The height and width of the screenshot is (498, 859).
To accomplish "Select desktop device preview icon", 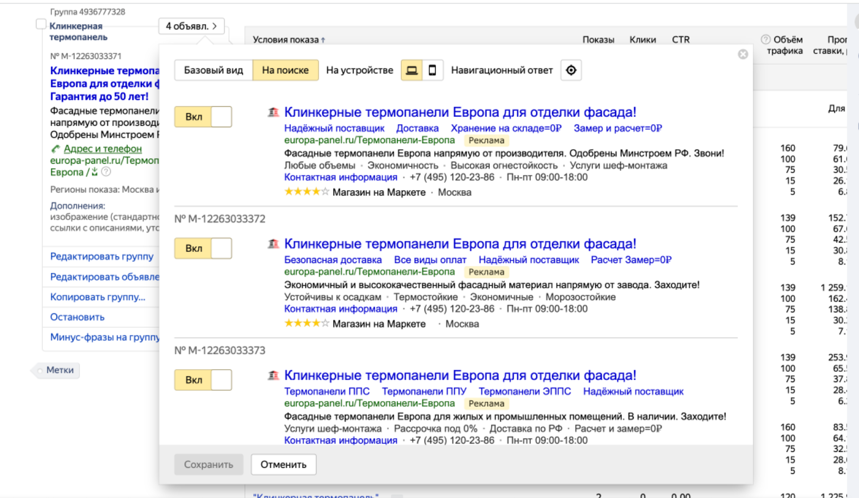I will (412, 70).
